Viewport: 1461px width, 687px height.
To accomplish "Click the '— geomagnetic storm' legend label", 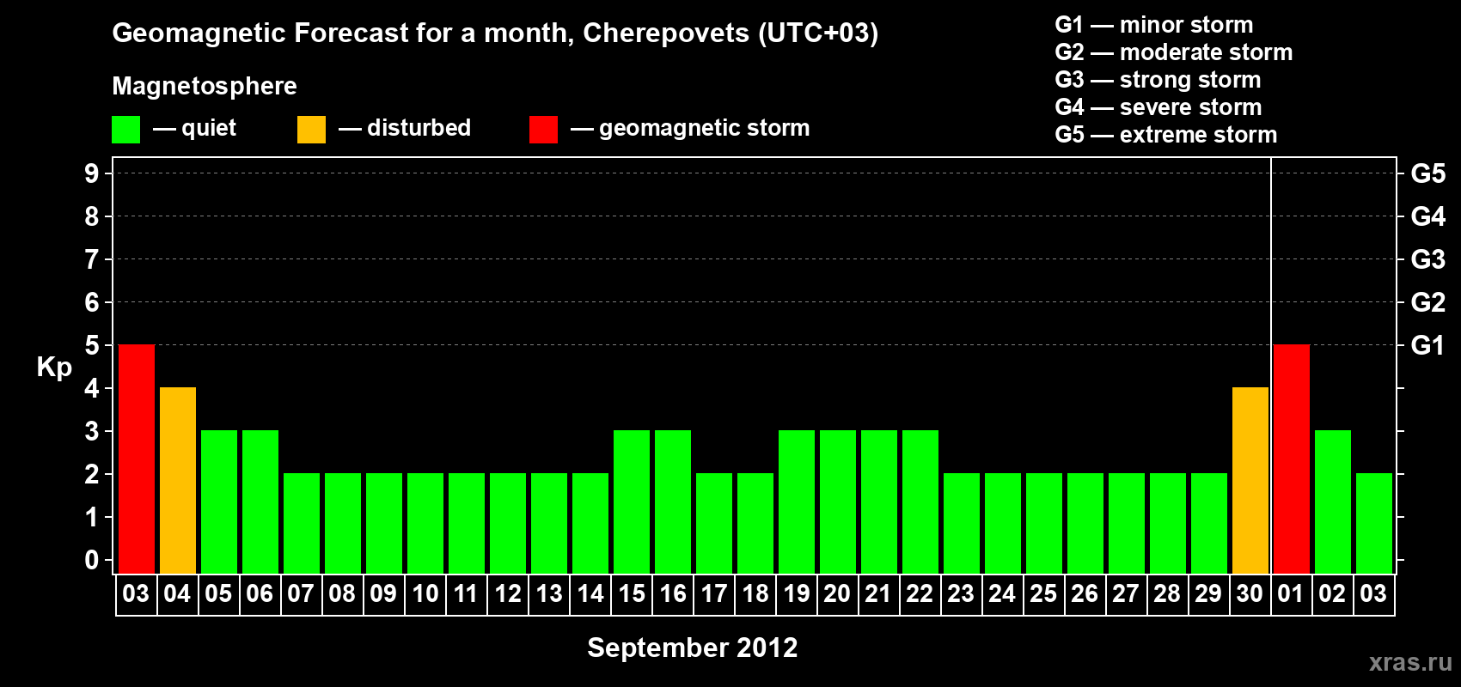I will click(690, 128).
